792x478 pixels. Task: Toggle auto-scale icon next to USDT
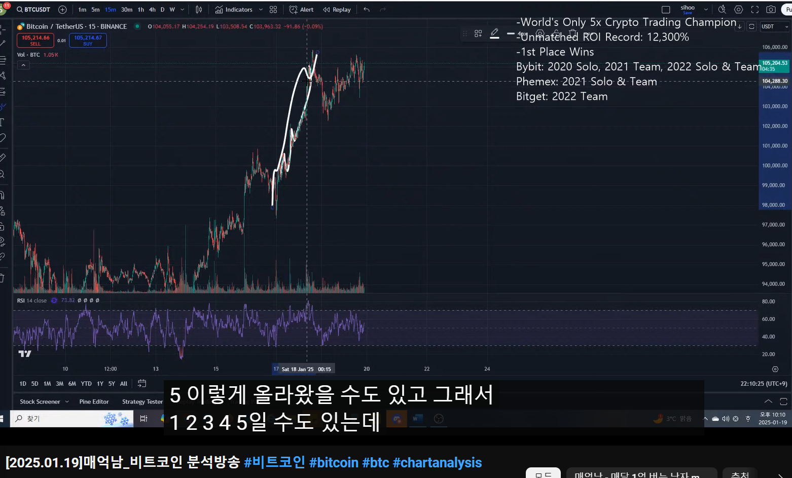click(752, 26)
